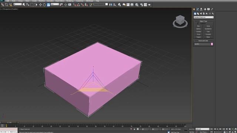Viewport: 237px width, 133px height.
Task: Open the reference coordinate system dropdown
Action: coord(55,4)
